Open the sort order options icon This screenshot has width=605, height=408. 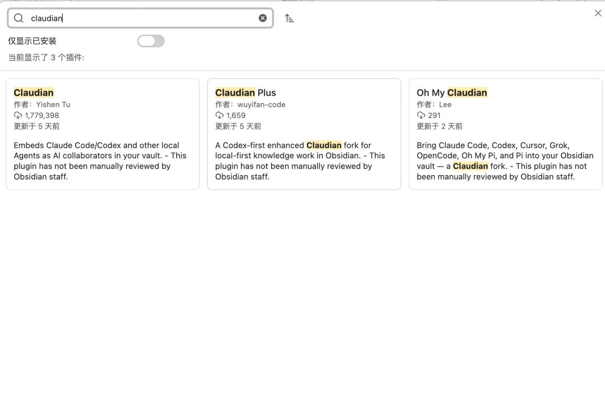click(290, 18)
